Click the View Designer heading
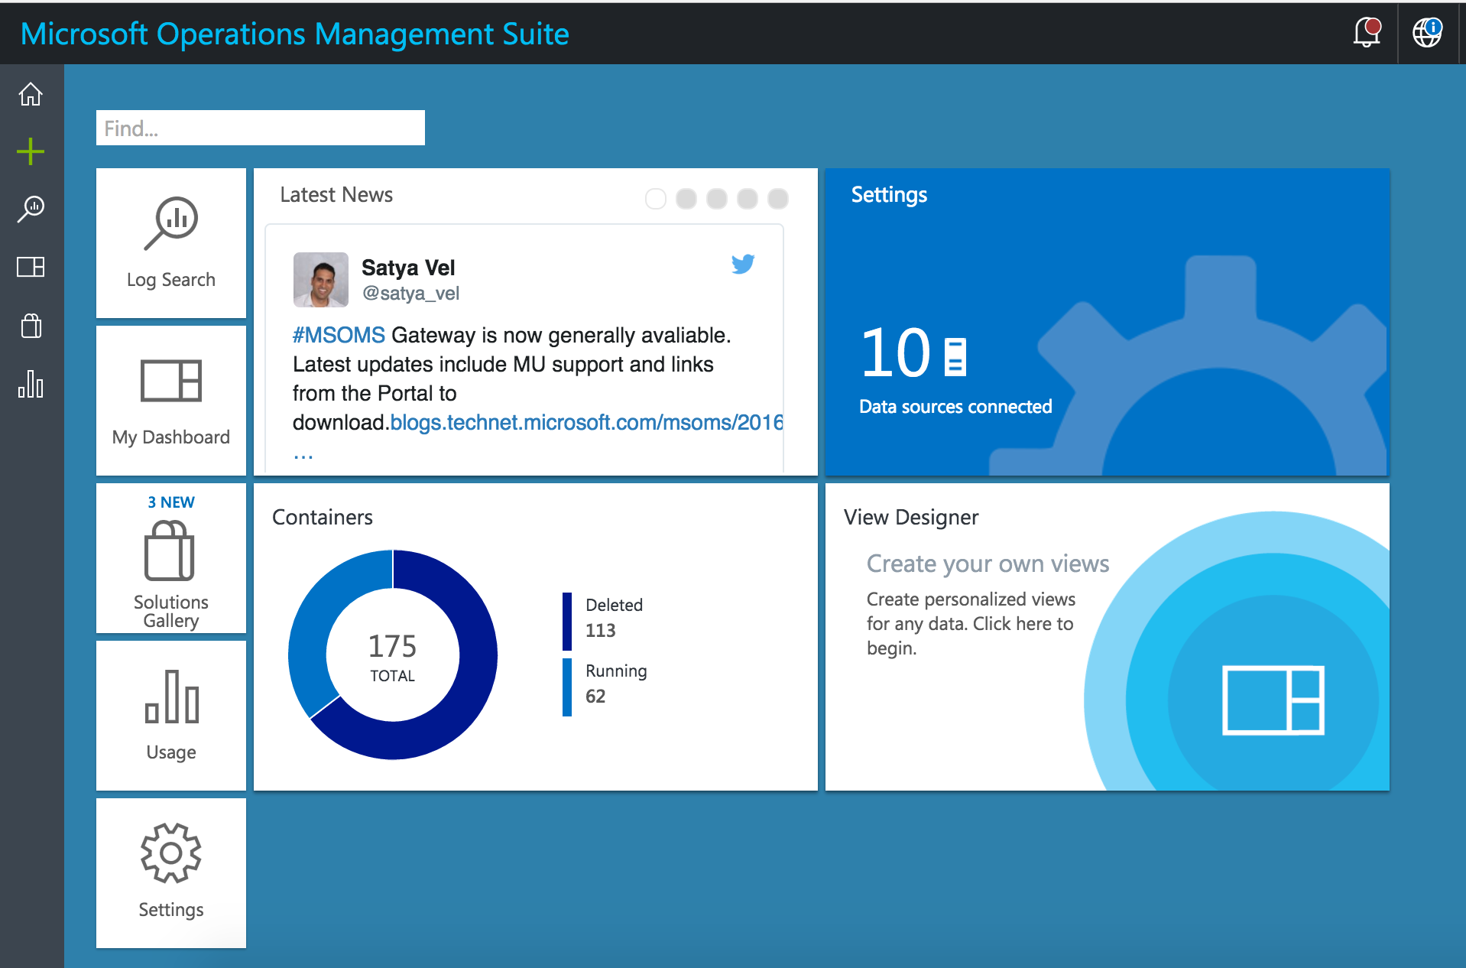The width and height of the screenshot is (1466, 968). [911, 518]
